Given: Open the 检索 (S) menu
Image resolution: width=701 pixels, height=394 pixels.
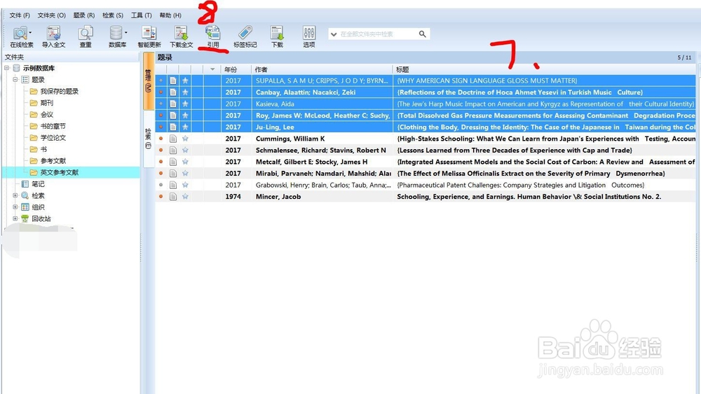Looking at the screenshot, I should coord(113,15).
